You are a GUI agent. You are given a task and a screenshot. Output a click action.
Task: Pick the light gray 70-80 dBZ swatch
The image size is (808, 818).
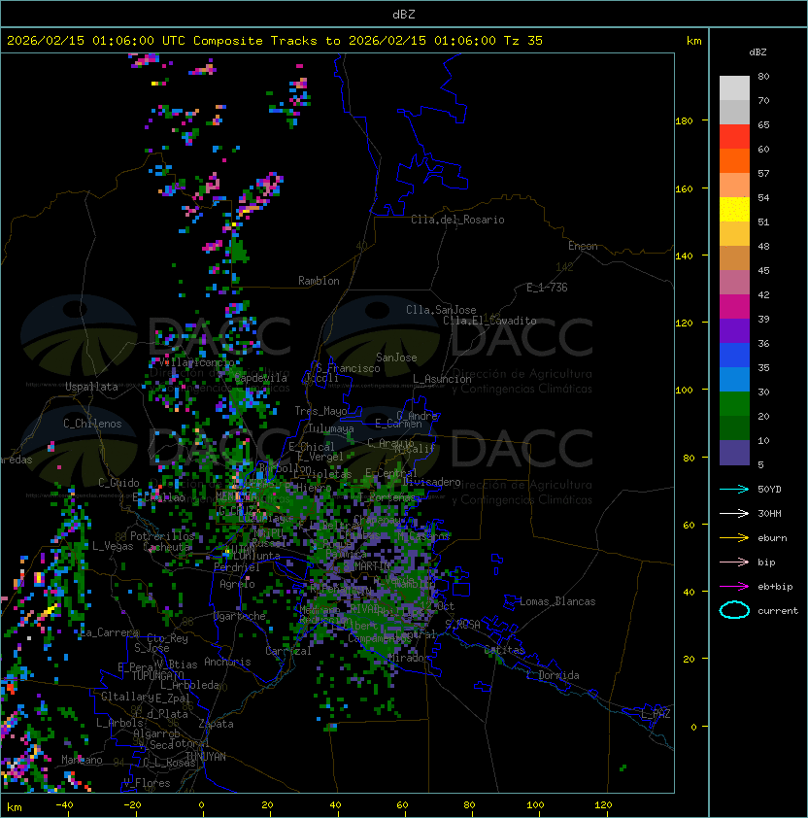[734, 87]
